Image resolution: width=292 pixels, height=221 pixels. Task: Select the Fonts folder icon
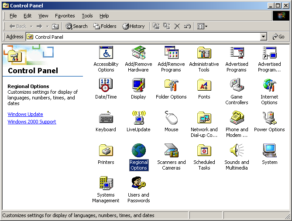pyautogui.click(x=204, y=85)
